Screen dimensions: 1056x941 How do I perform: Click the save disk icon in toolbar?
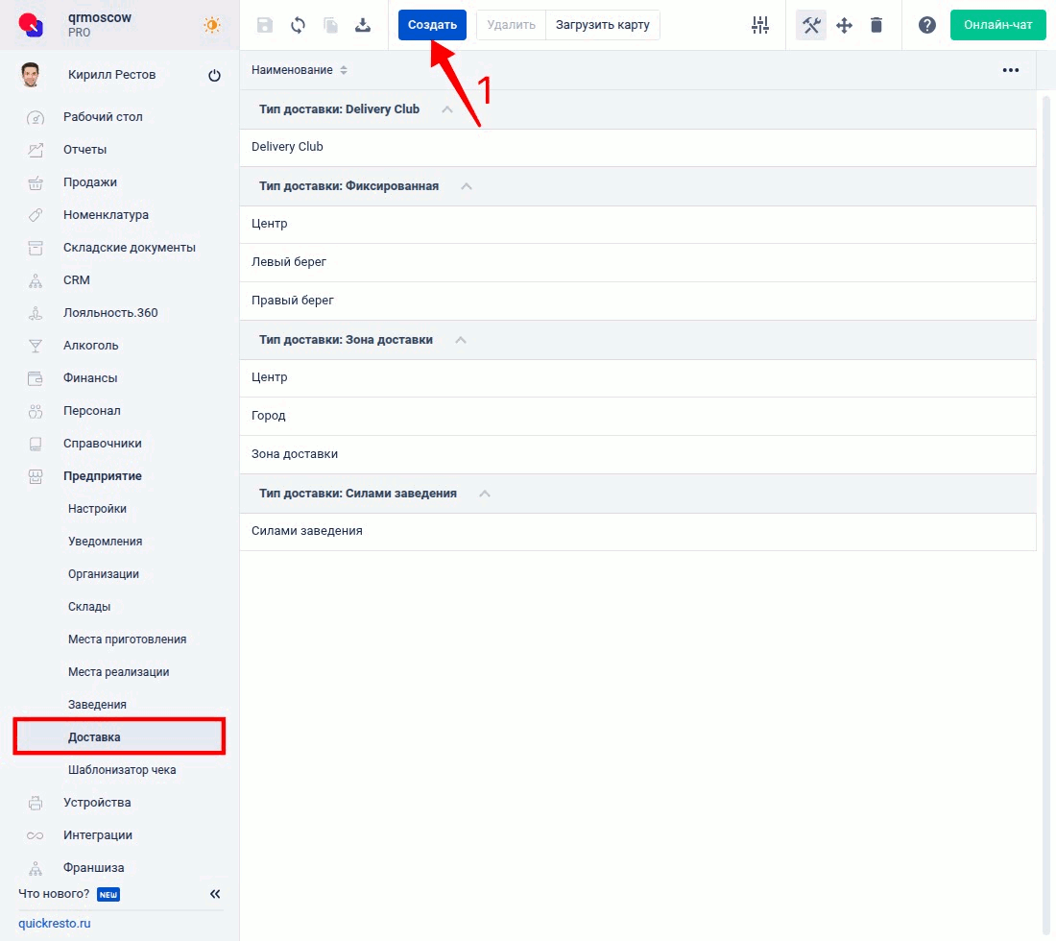click(266, 26)
